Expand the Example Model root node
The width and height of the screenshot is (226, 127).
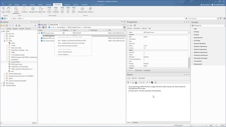(x=1, y=85)
